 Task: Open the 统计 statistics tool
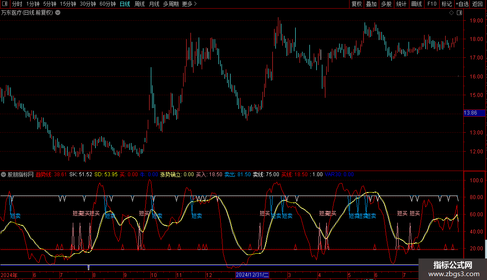click(x=401, y=4)
